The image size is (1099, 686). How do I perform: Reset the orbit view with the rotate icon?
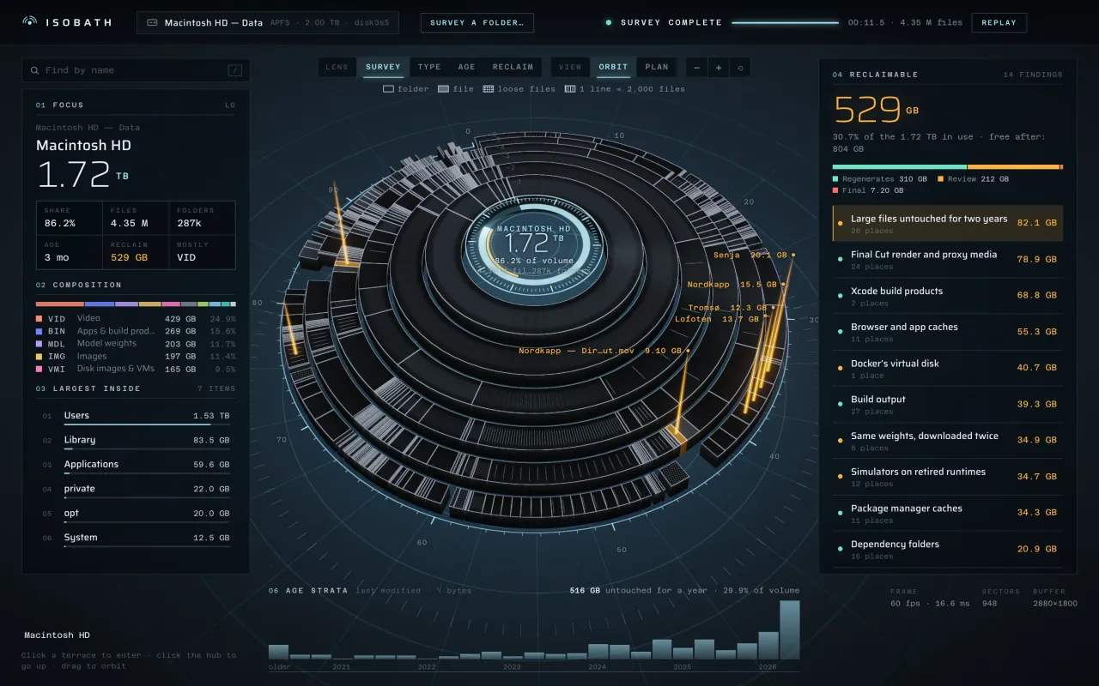(740, 67)
